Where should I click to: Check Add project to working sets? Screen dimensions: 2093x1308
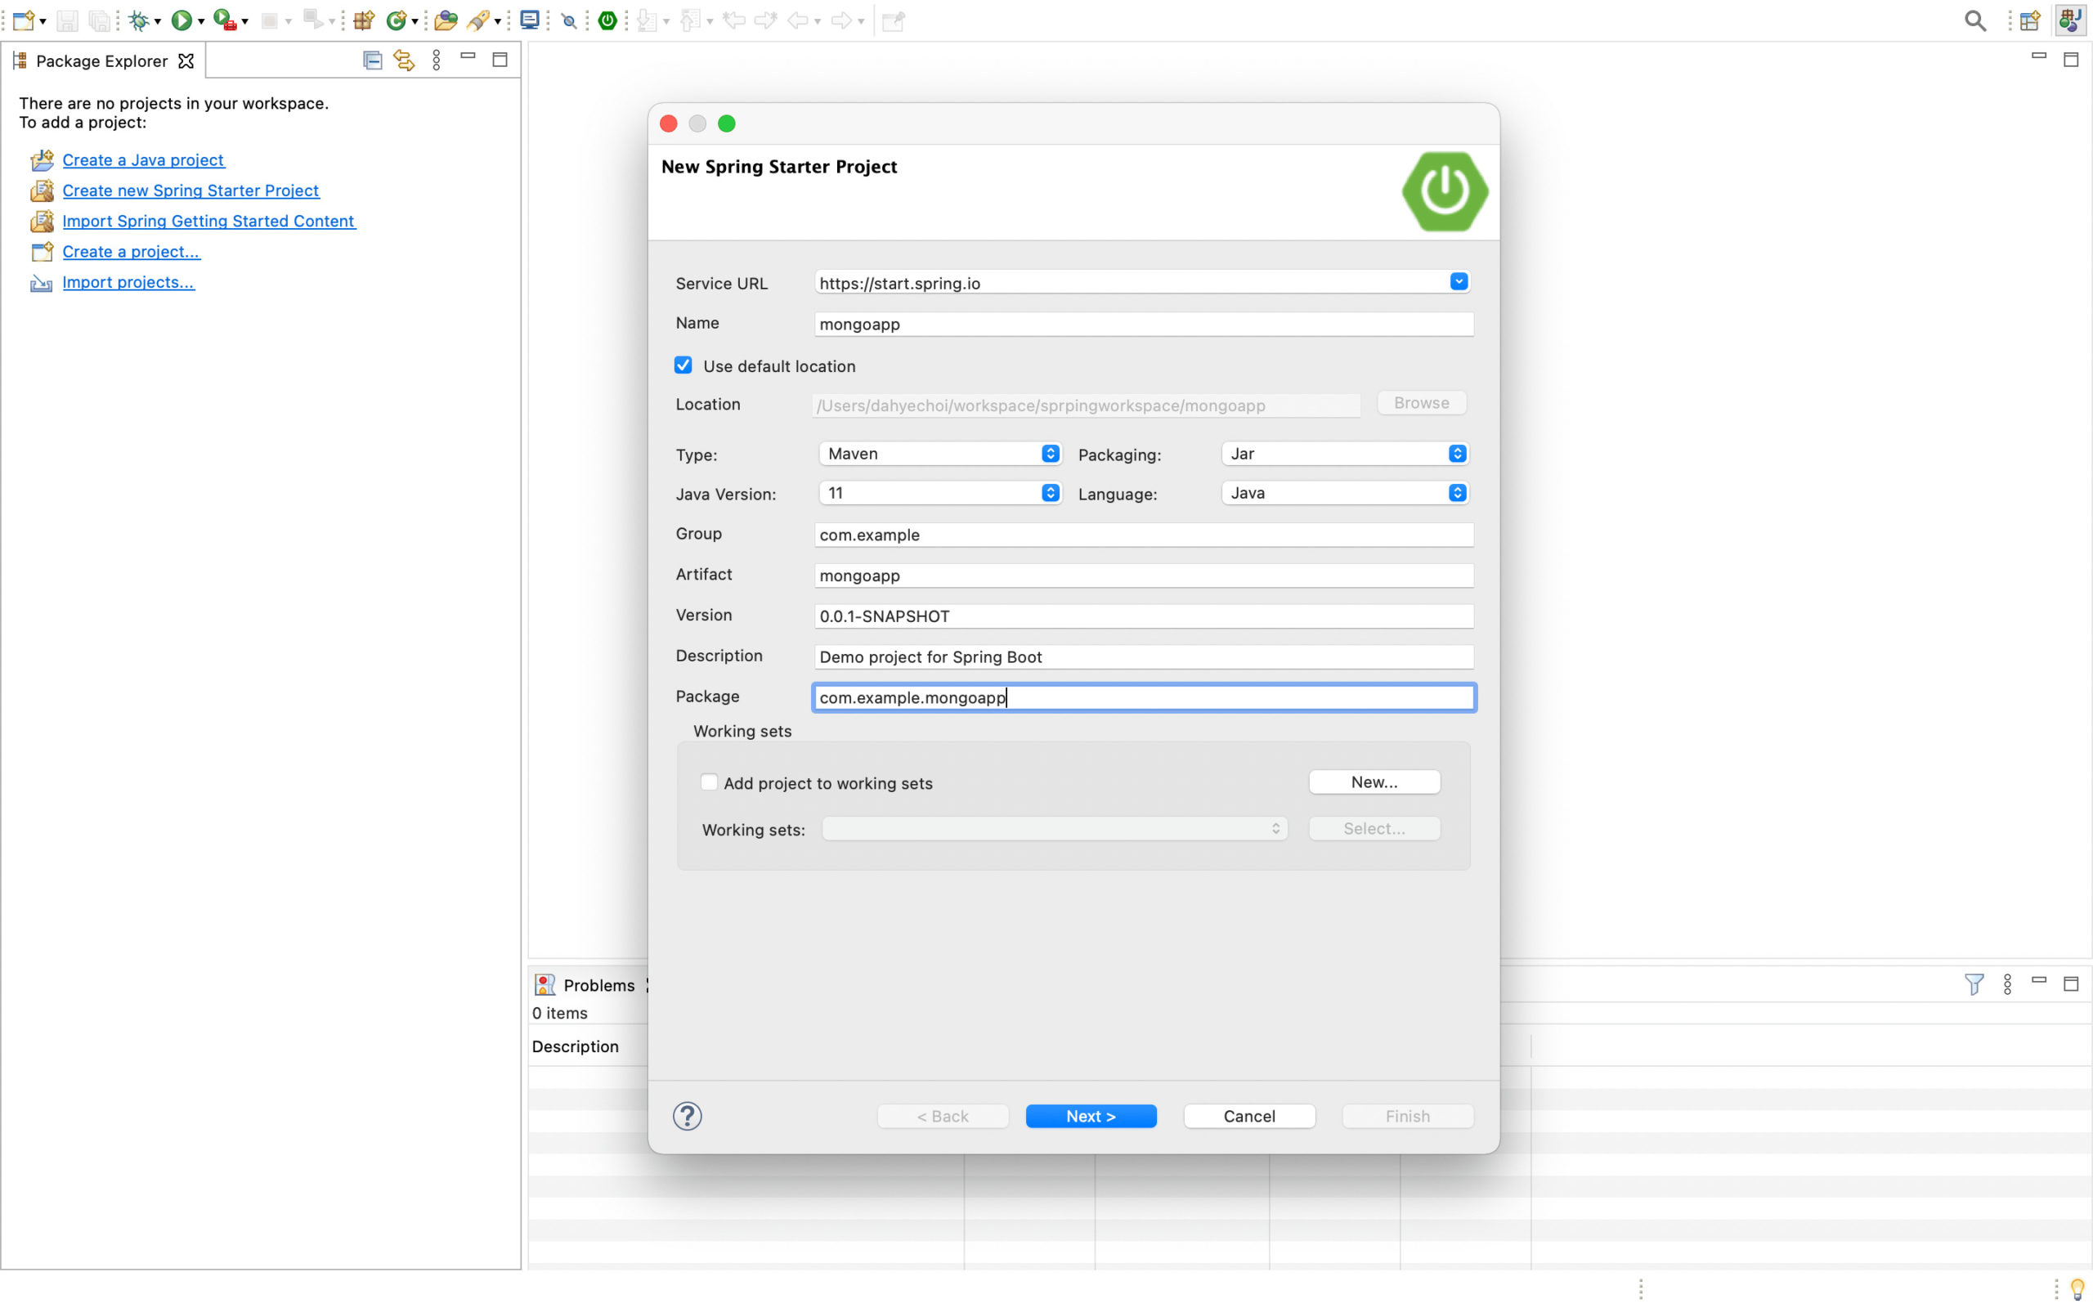[x=709, y=782]
